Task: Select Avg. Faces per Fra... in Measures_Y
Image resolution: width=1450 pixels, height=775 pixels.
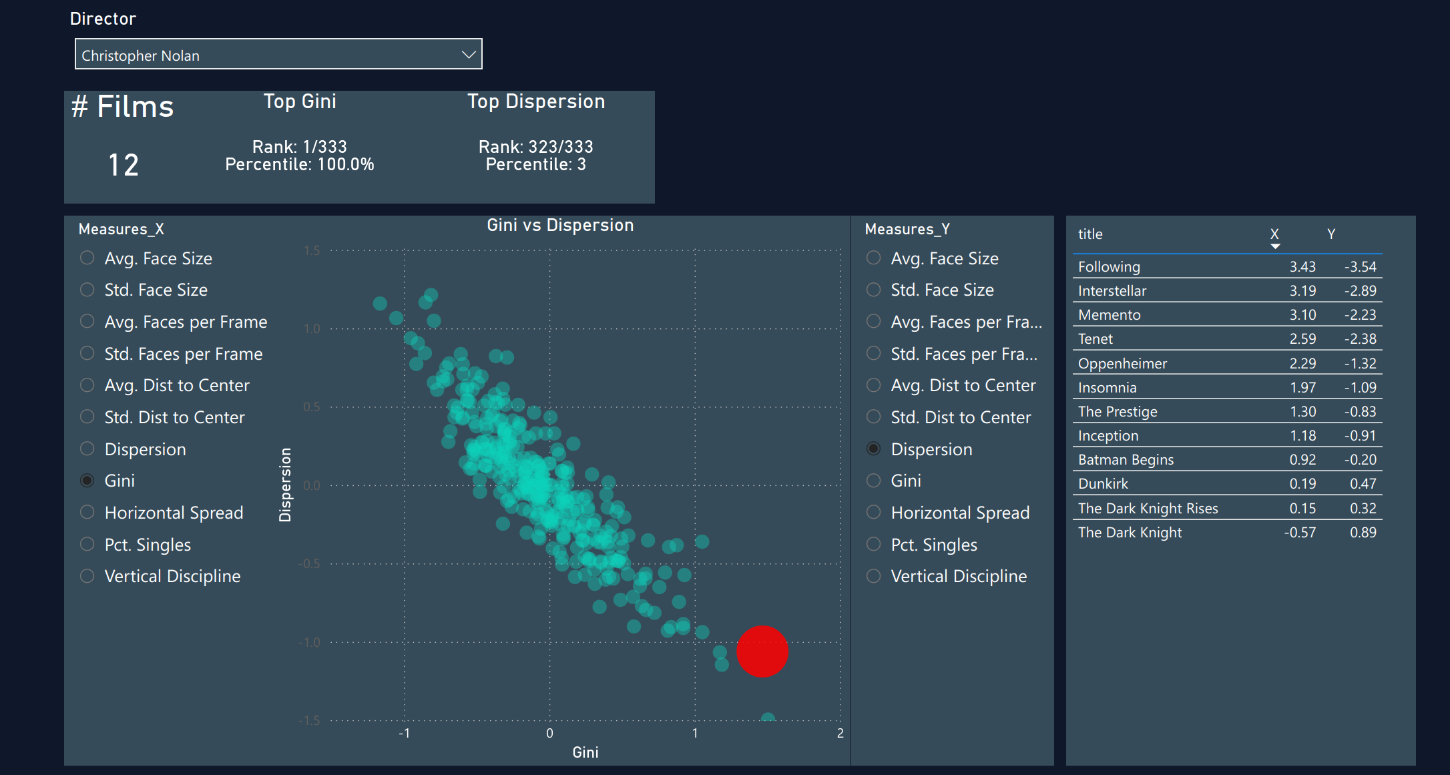Action: (x=873, y=322)
